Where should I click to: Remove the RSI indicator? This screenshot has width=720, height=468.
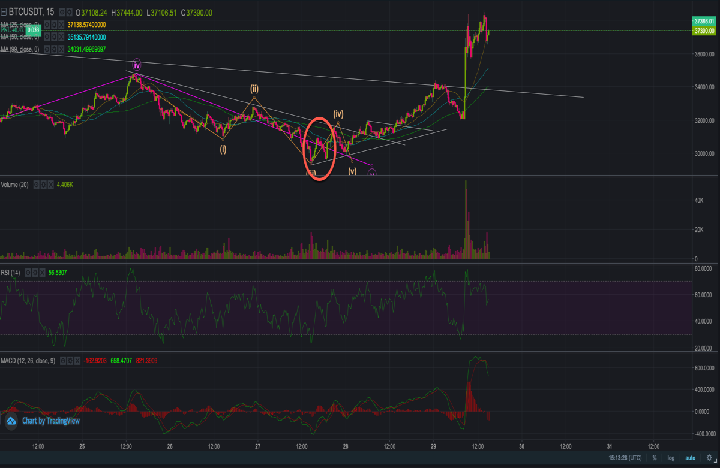tap(43, 273)
